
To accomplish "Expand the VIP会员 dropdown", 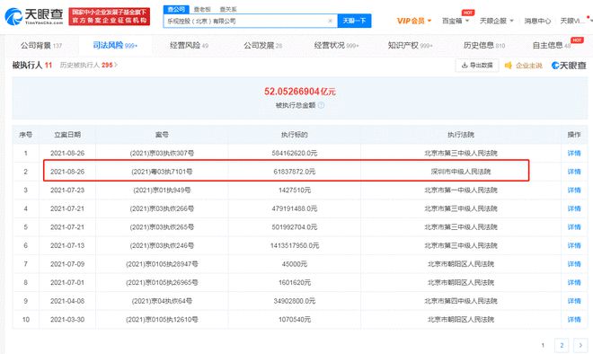I will coord(414,21).
